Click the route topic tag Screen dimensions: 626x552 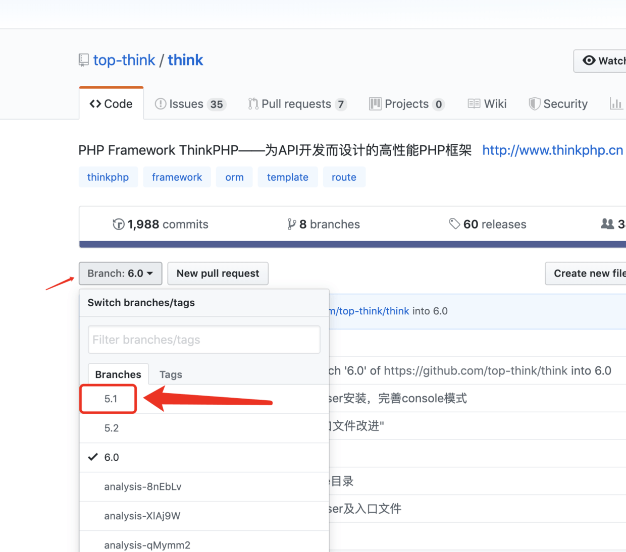click(344, 177)
